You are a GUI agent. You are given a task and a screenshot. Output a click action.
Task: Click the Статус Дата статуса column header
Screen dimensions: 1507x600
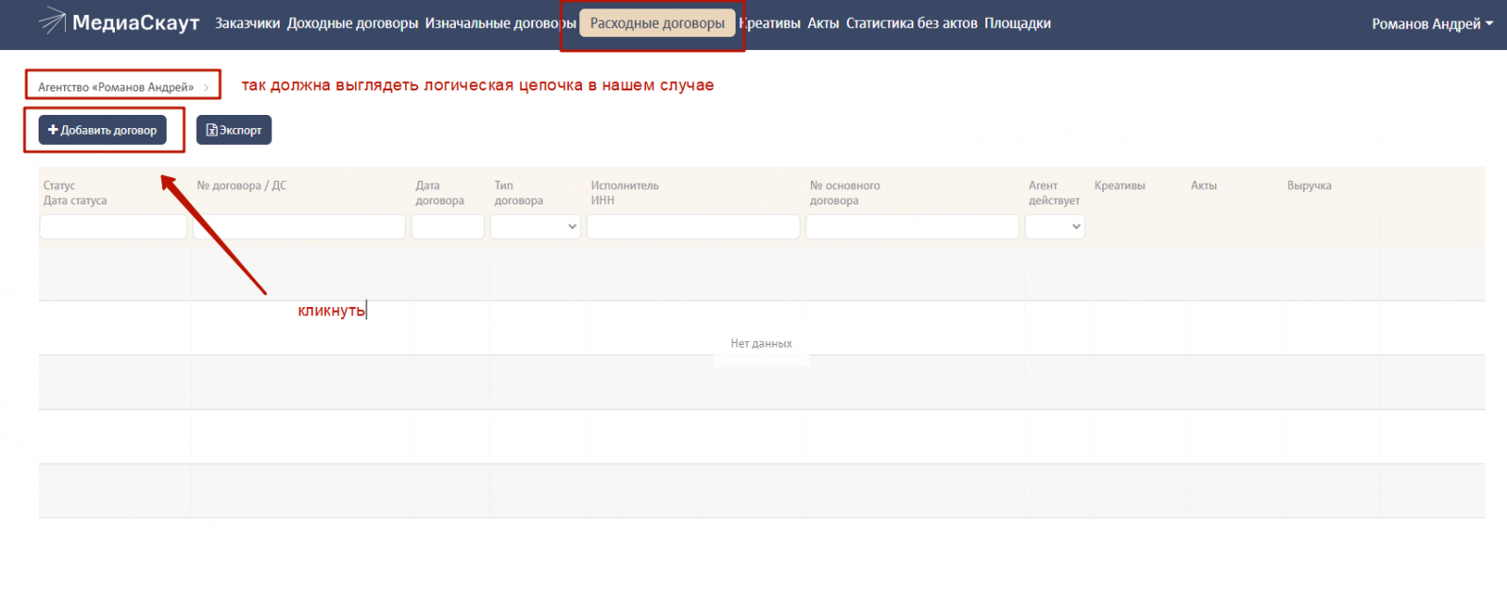75,193
